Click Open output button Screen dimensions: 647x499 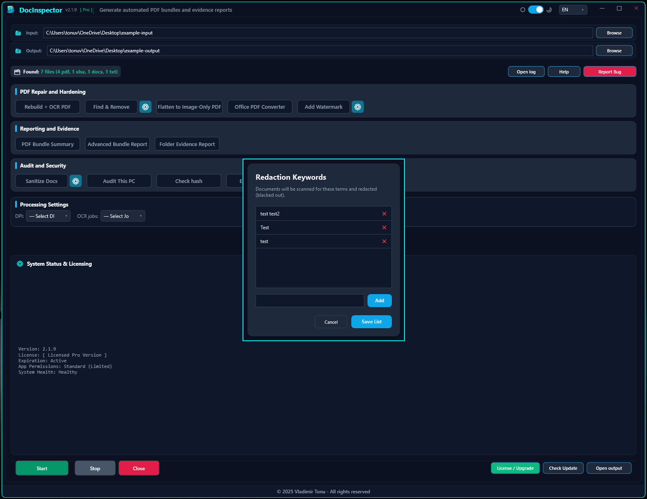609,468
